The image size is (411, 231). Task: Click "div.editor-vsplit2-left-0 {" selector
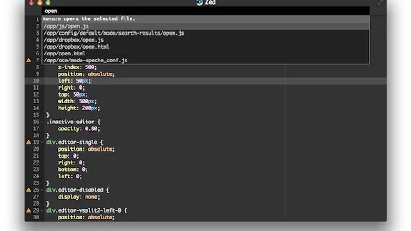pyautogui.click(x=87, y=210)
